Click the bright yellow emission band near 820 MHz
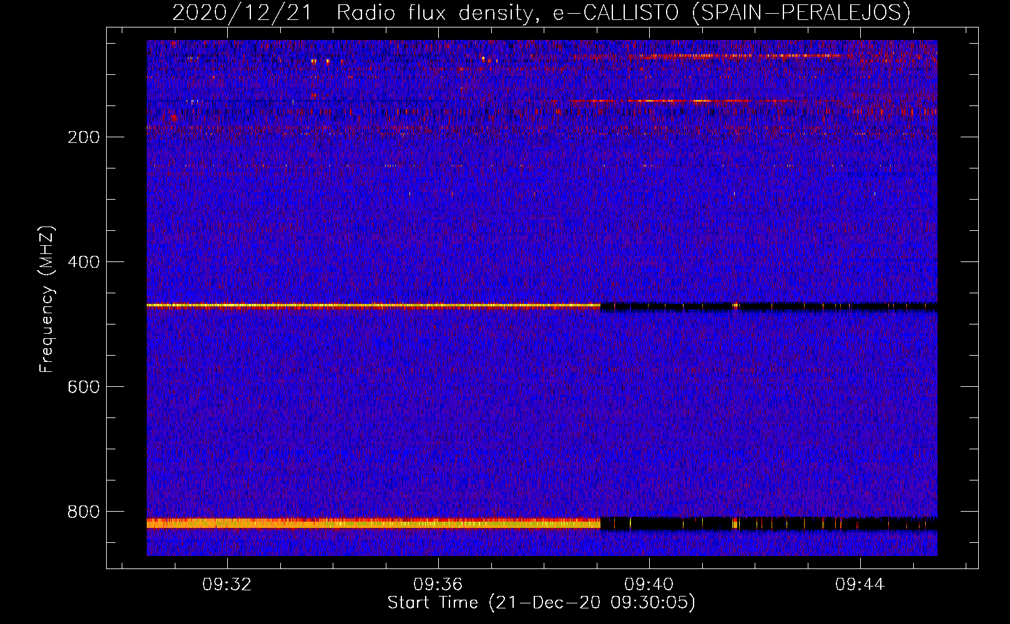This screenshot has width=1010, height=624. [x=373, y=524]
